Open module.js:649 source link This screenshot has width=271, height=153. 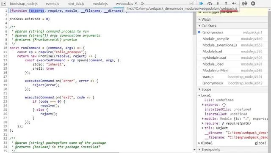252,39
